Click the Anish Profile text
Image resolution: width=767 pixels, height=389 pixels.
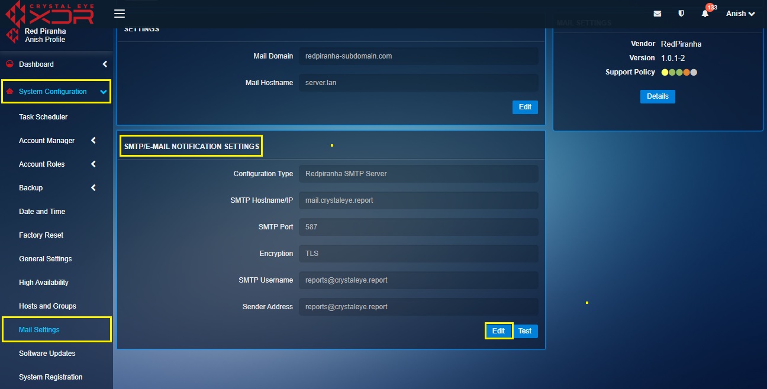click(x=45, y=40)
